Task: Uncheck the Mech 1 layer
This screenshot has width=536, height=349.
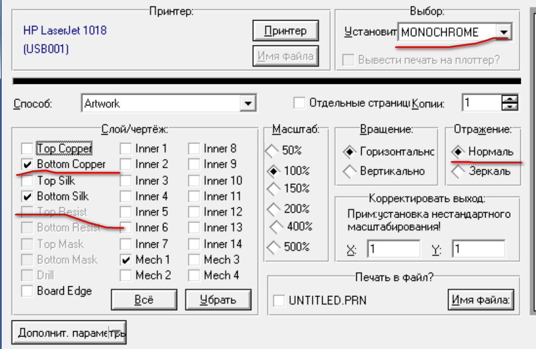Action: pos(126,260)
